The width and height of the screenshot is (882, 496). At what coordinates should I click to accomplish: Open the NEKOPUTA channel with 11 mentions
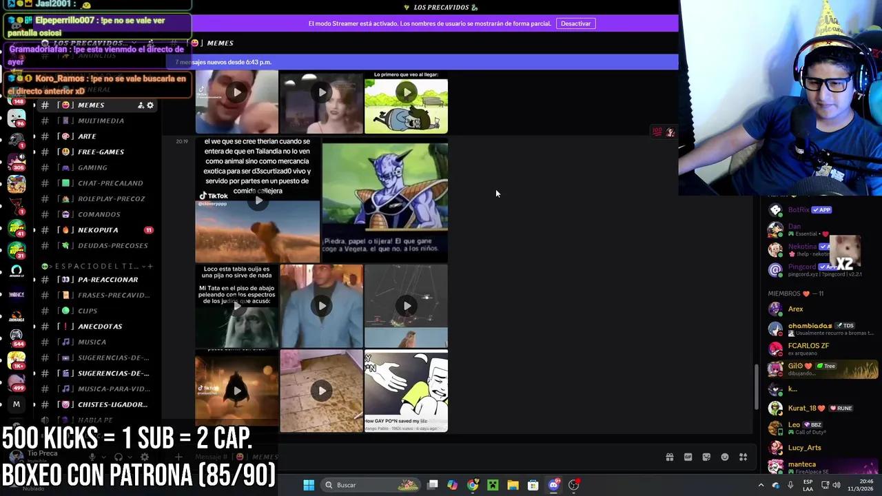coord(96,230)
